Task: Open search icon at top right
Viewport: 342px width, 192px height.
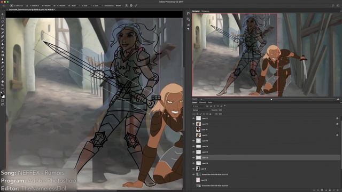Action: point(333,6)
